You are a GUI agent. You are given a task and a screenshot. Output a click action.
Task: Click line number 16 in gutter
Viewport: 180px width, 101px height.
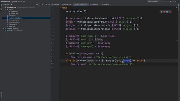coord(52,61)
